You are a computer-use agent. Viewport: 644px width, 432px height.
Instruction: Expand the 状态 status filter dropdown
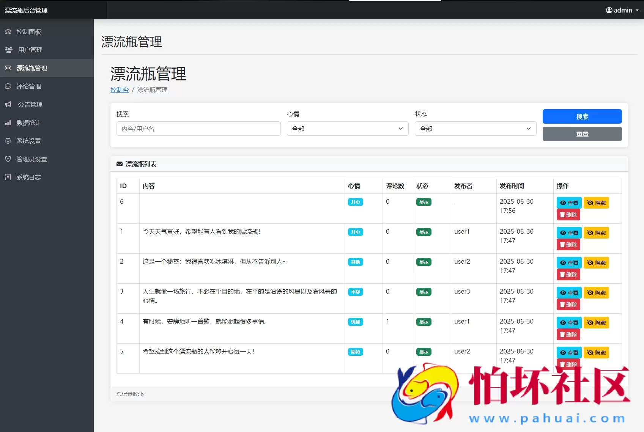click(x=475, y=129)
